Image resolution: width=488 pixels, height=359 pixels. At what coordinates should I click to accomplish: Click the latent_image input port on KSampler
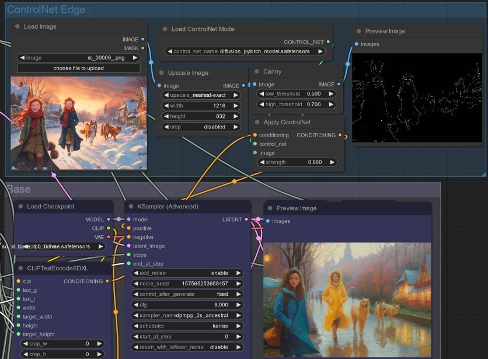(x=129, y=246)
